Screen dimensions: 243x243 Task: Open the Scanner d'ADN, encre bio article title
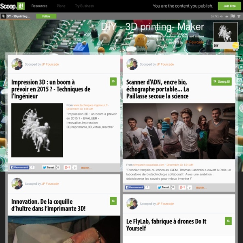158,89
